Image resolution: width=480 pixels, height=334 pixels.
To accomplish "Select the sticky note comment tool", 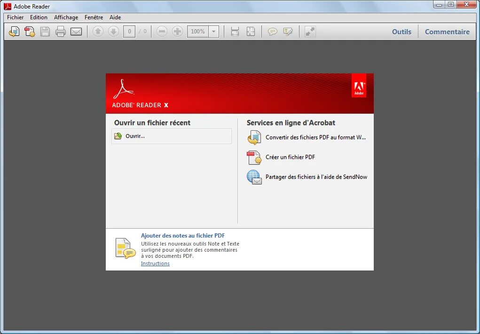I will [x=273, y=32].
